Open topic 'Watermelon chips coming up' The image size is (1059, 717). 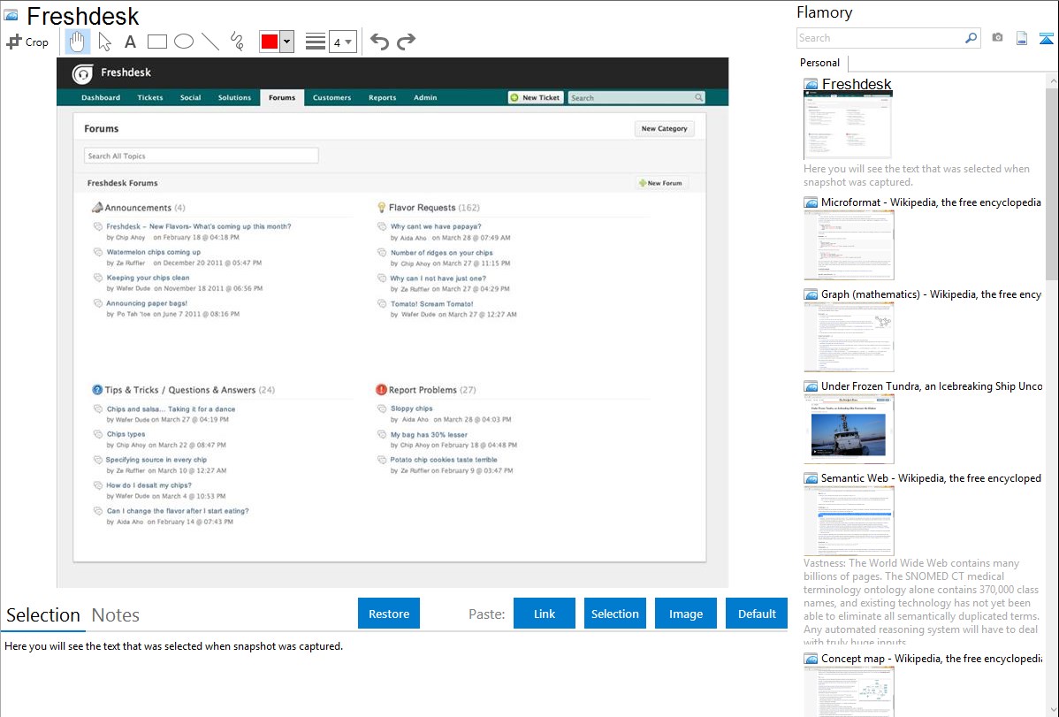click(153, 252)
